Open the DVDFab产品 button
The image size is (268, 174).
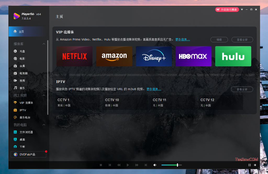28,154
